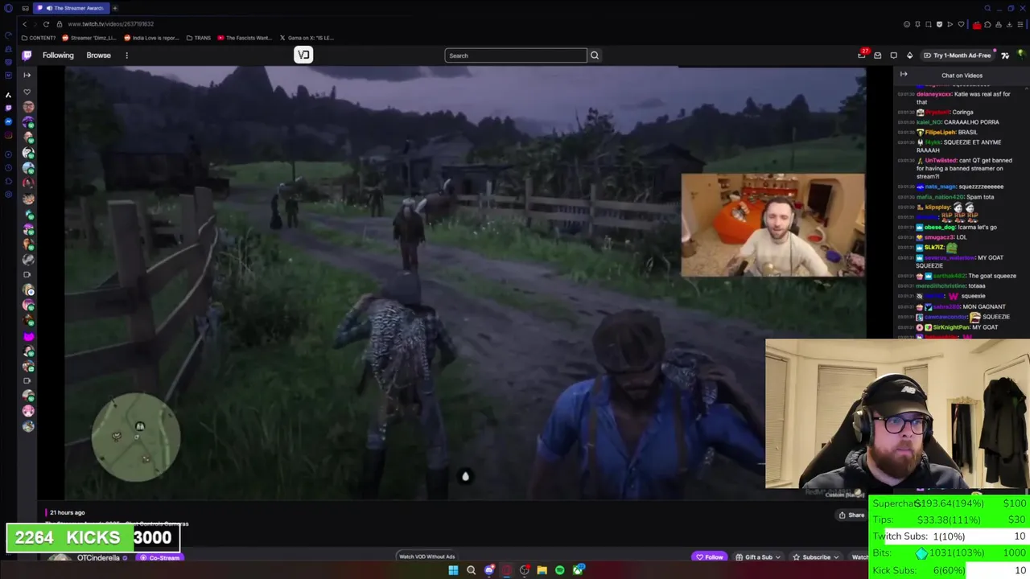Open the TRANS bookmarks folder
The width and height of the screenshot is (1030, 579).
click(198, 38)
